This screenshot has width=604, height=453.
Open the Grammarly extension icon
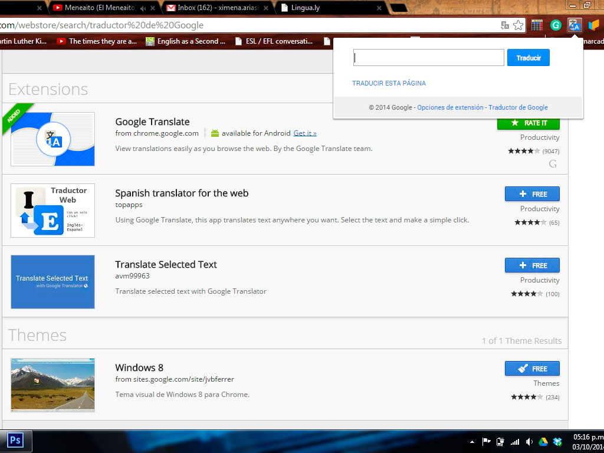[556, 25]
